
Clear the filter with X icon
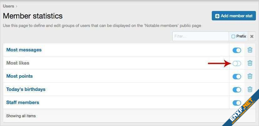[x=252, y=36]
